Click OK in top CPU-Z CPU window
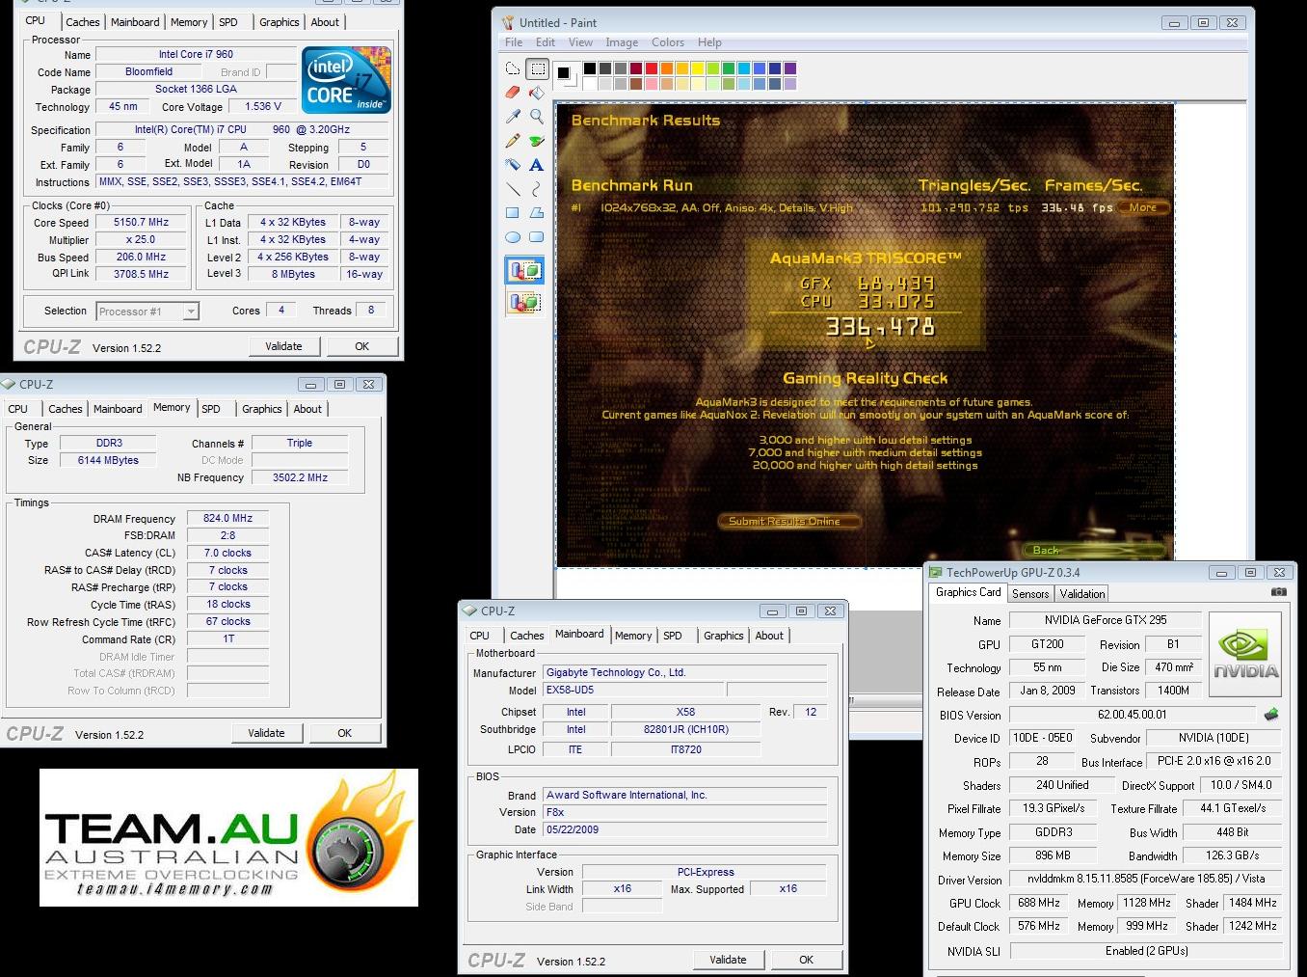This screenshot has width=1307, height=977. click(362, 346)
